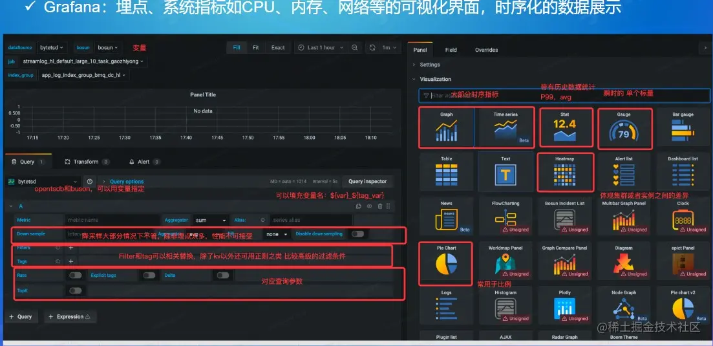Choose the Multibar Graph Panel
Image resolution: width=713 pixels, height=346 pixels.
point(624,217)
